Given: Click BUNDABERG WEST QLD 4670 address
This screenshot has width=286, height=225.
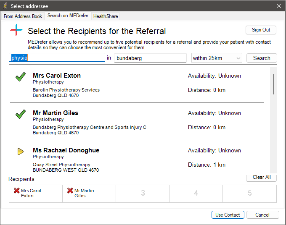Looking at the screenshot, I should (x=66, y=170).
